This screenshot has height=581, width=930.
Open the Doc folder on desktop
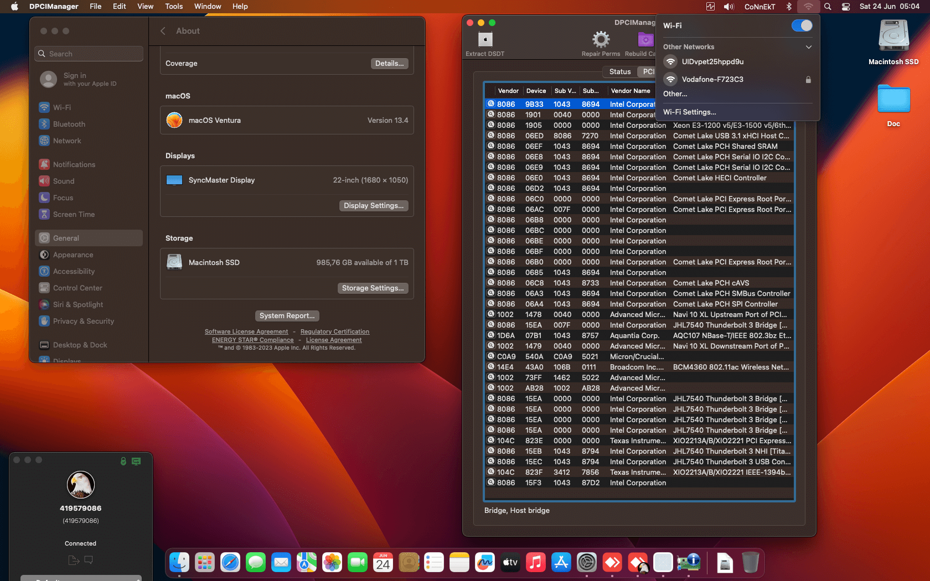(893, 100)
